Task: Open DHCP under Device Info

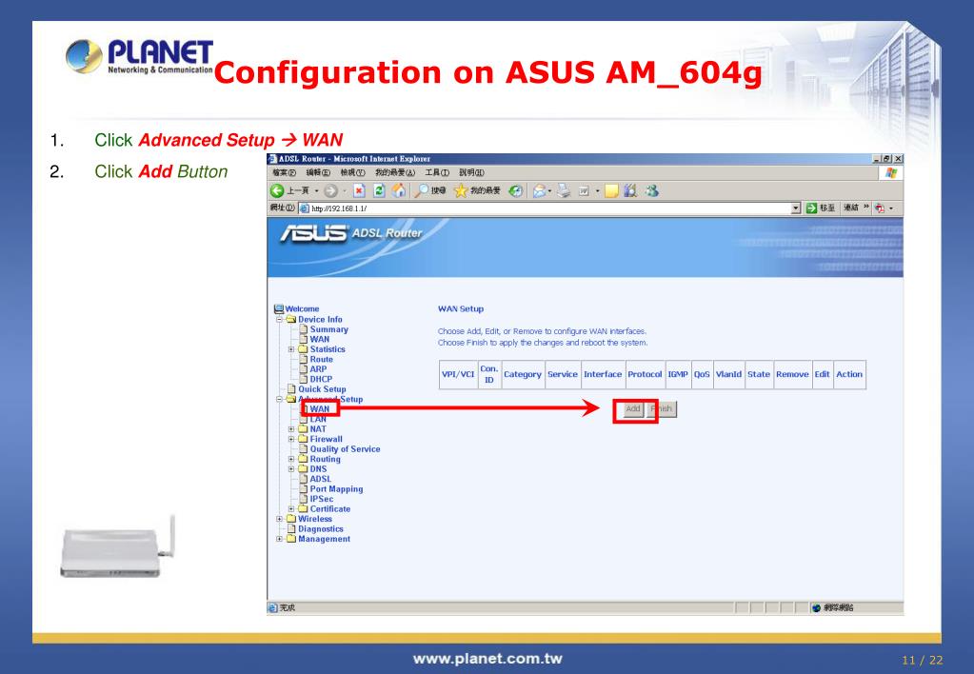Action: (321, 379)
